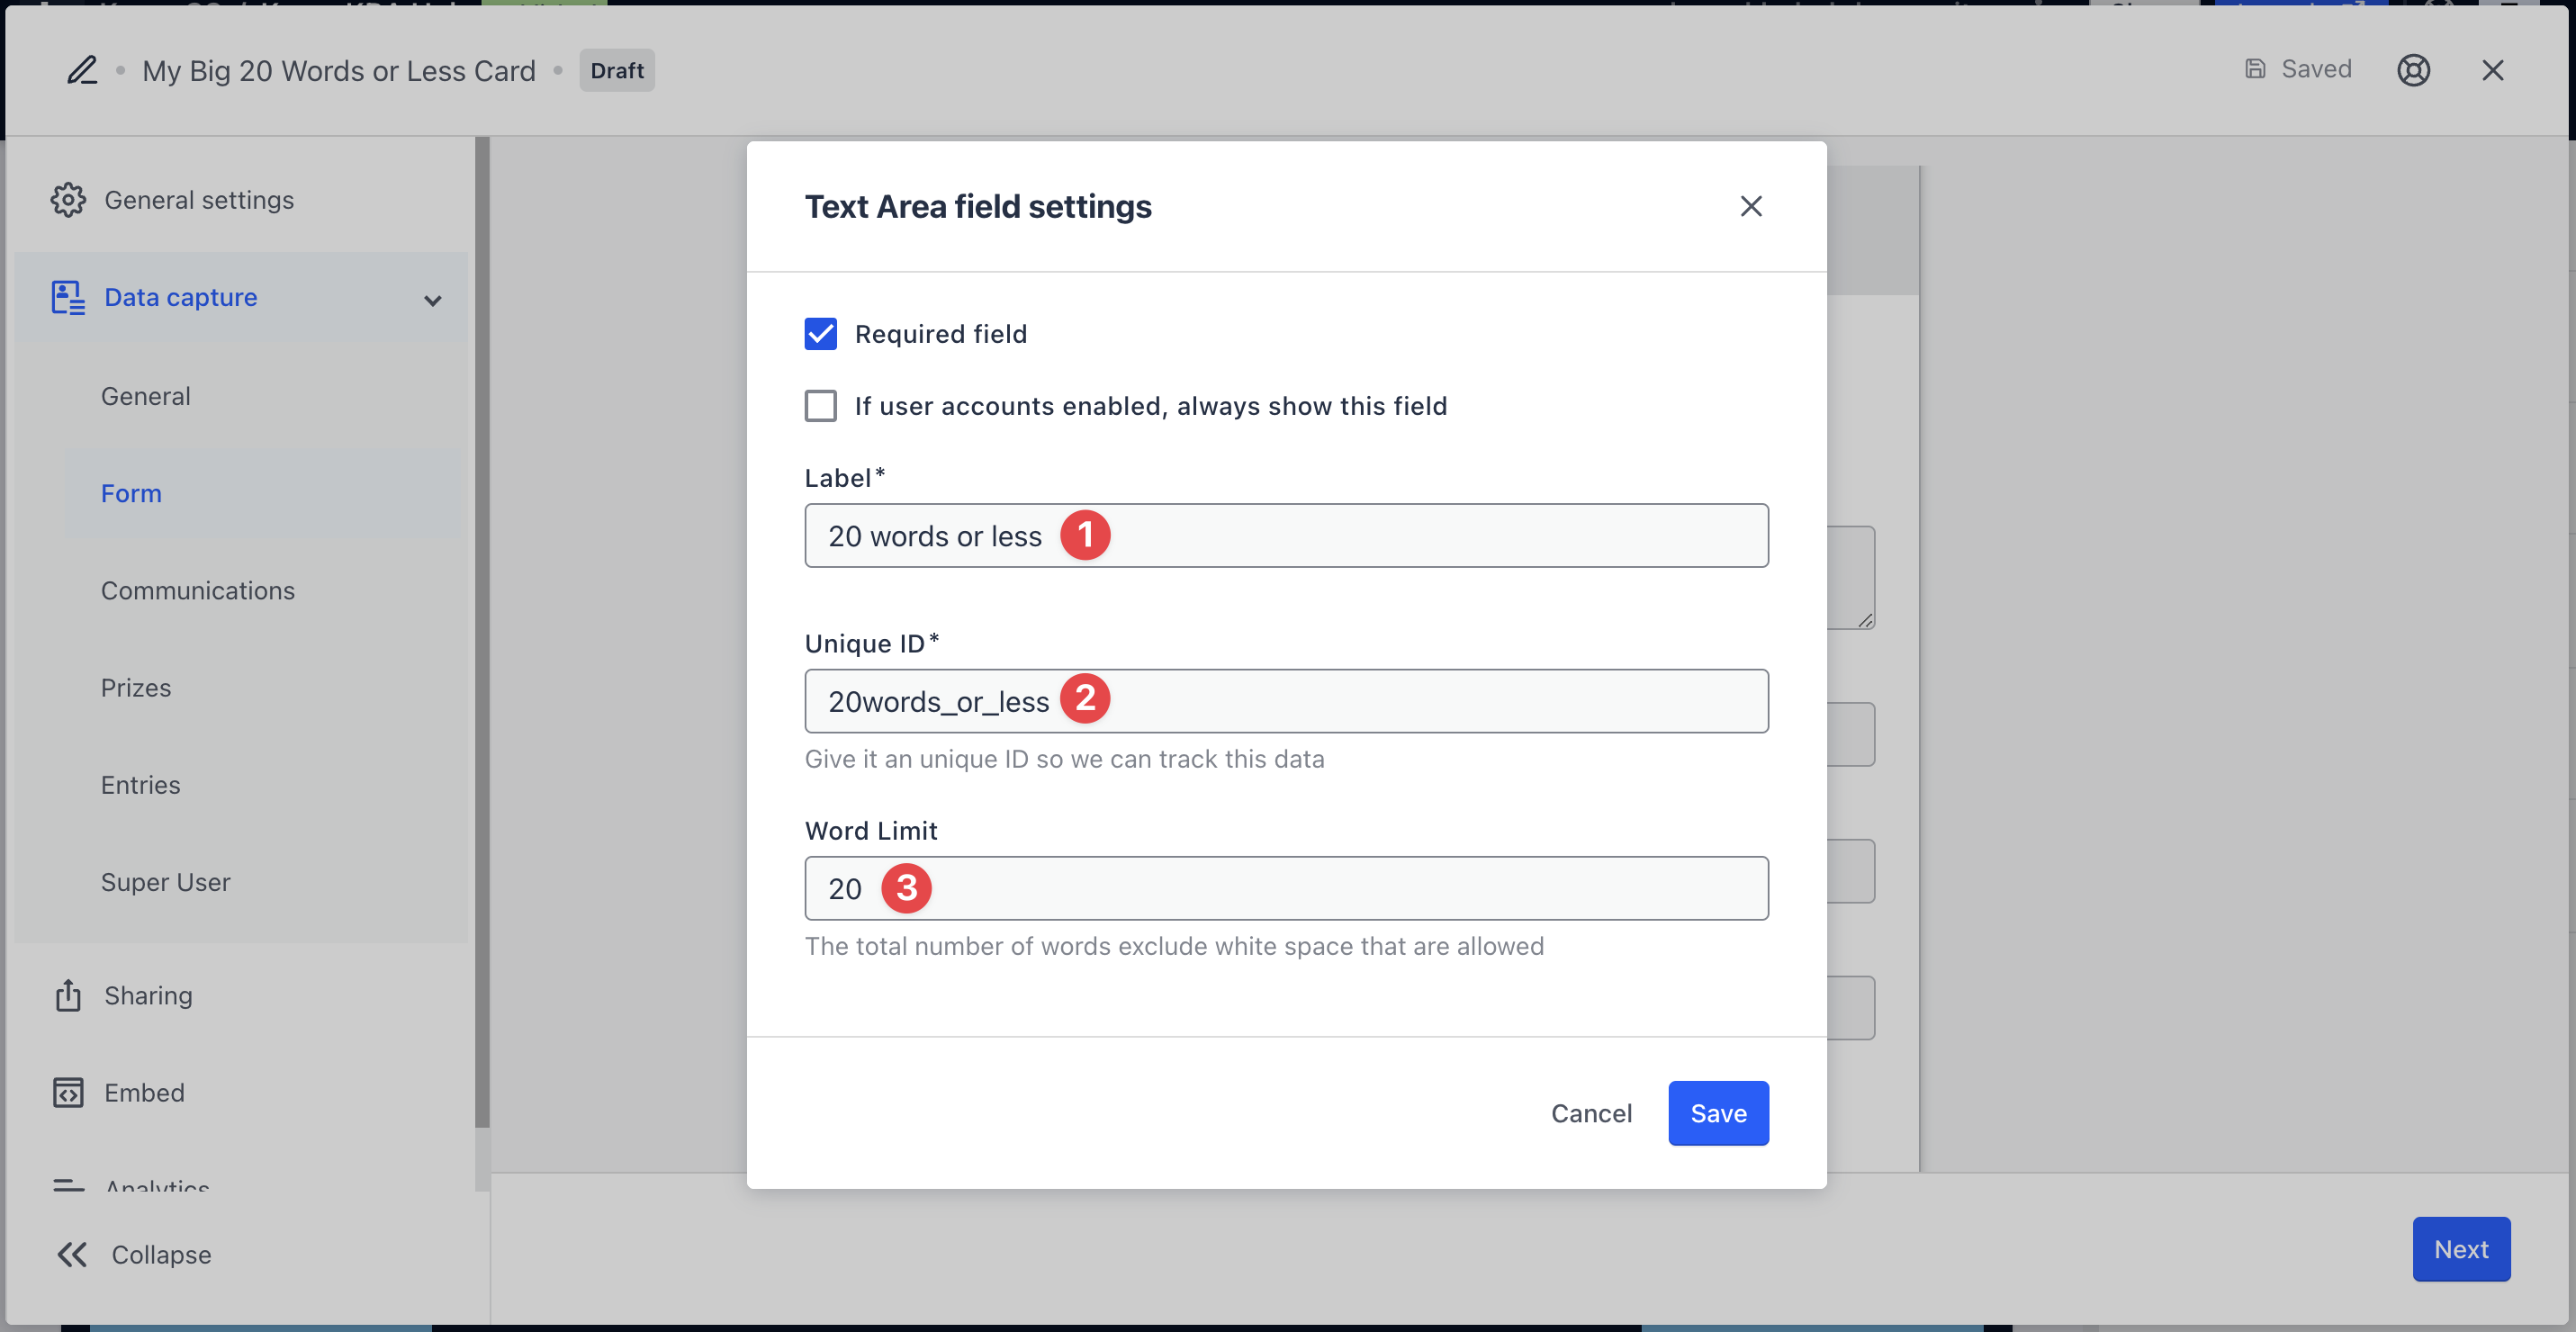Select General under Data capture

[x=145, y=396]
